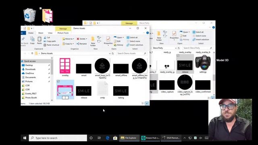
Task: Open Desktop in navigation pane
Action: pos(29,65)
